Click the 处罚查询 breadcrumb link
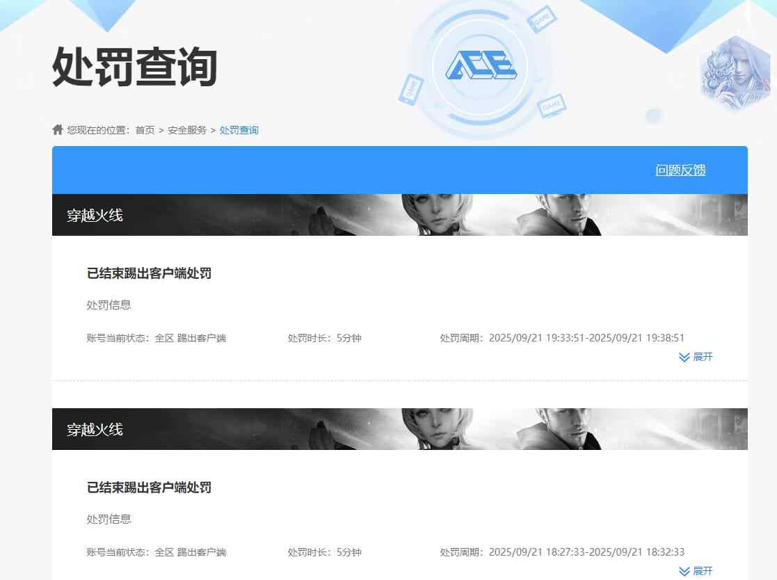The width and height of the screenshot is (777, 580). [x=239, y=129]
